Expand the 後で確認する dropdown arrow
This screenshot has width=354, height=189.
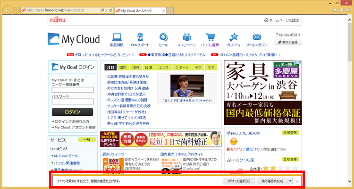coord(290,181)
